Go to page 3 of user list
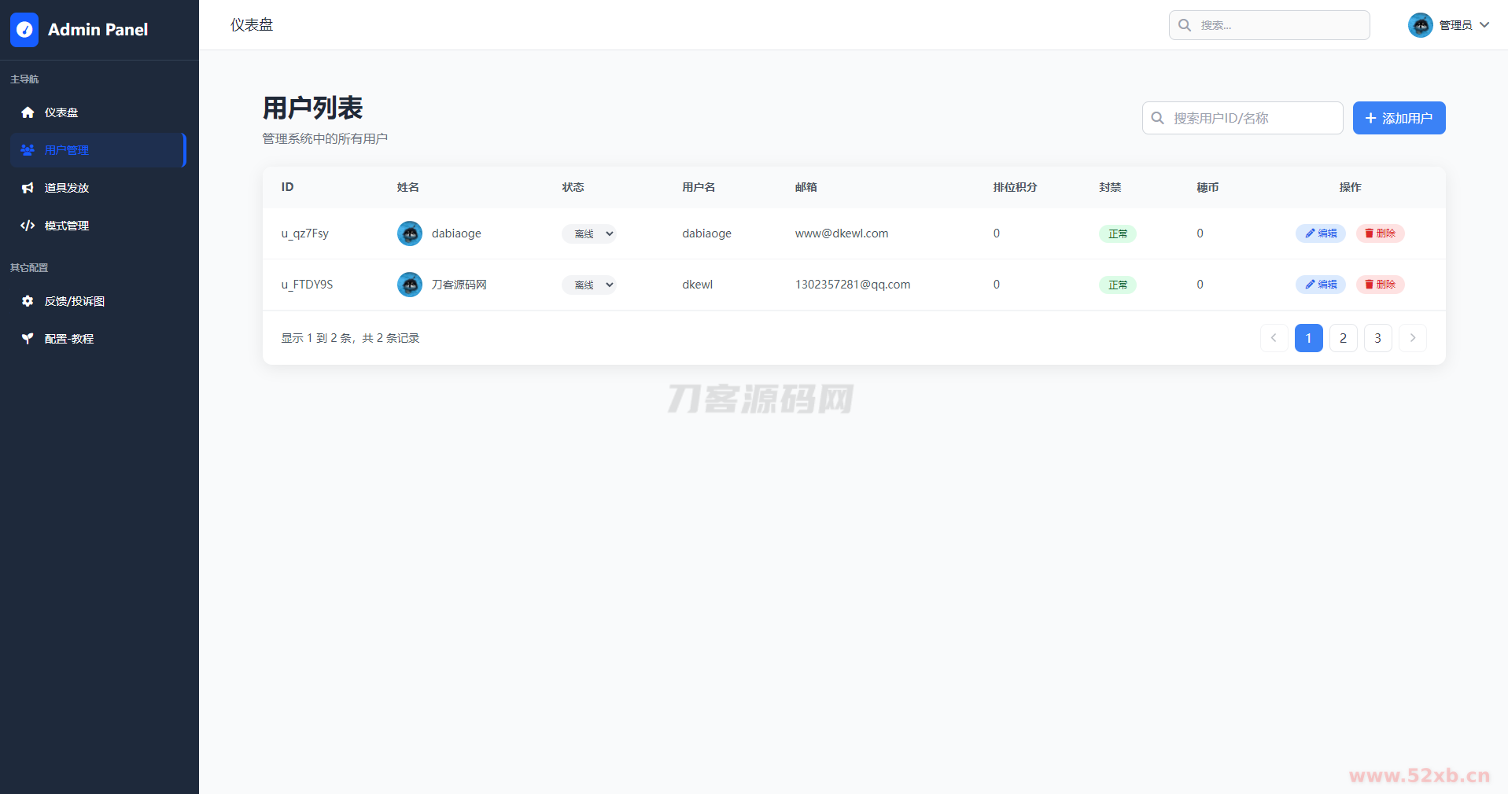 coord(1377,338)
